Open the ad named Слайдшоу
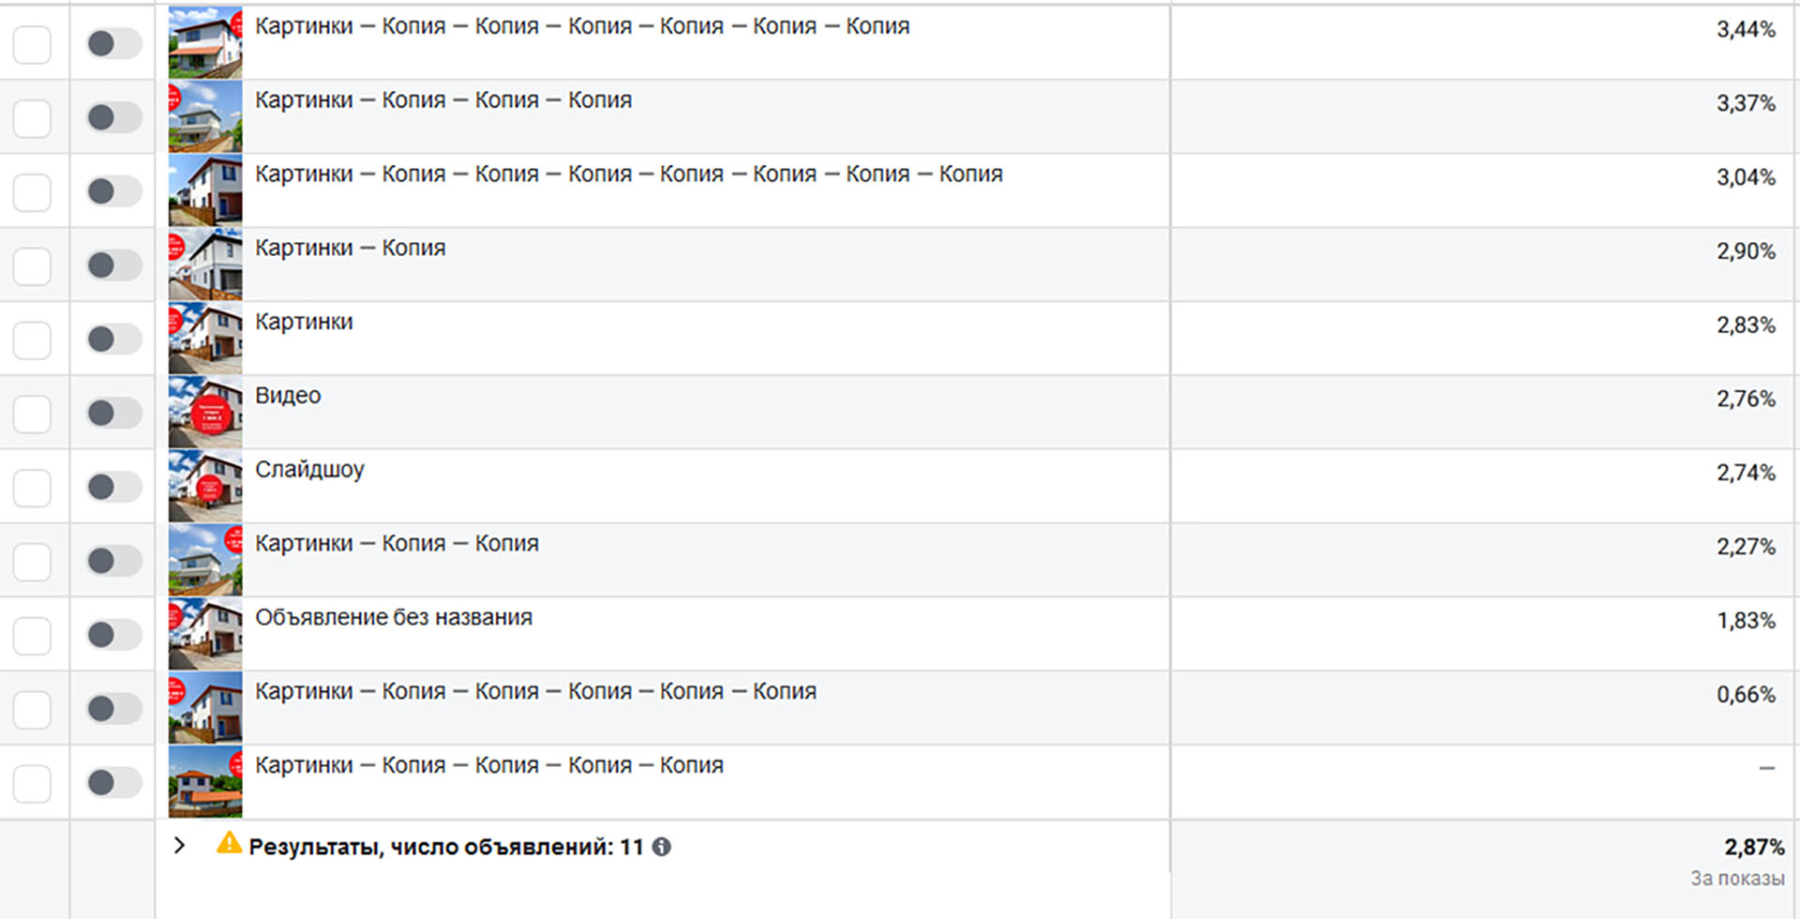The height and width of the screenshot is (919, 1800). click(309, 470)
